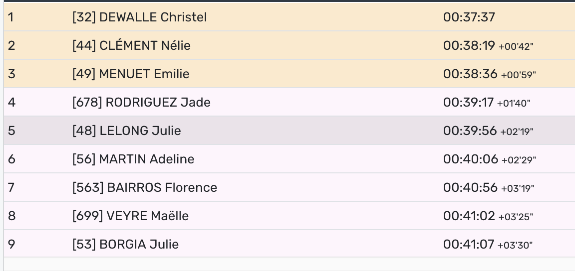This screenshot has width=575, height=271.
Task: Click the +03'25" time gap
Action: tap(515, 217)
